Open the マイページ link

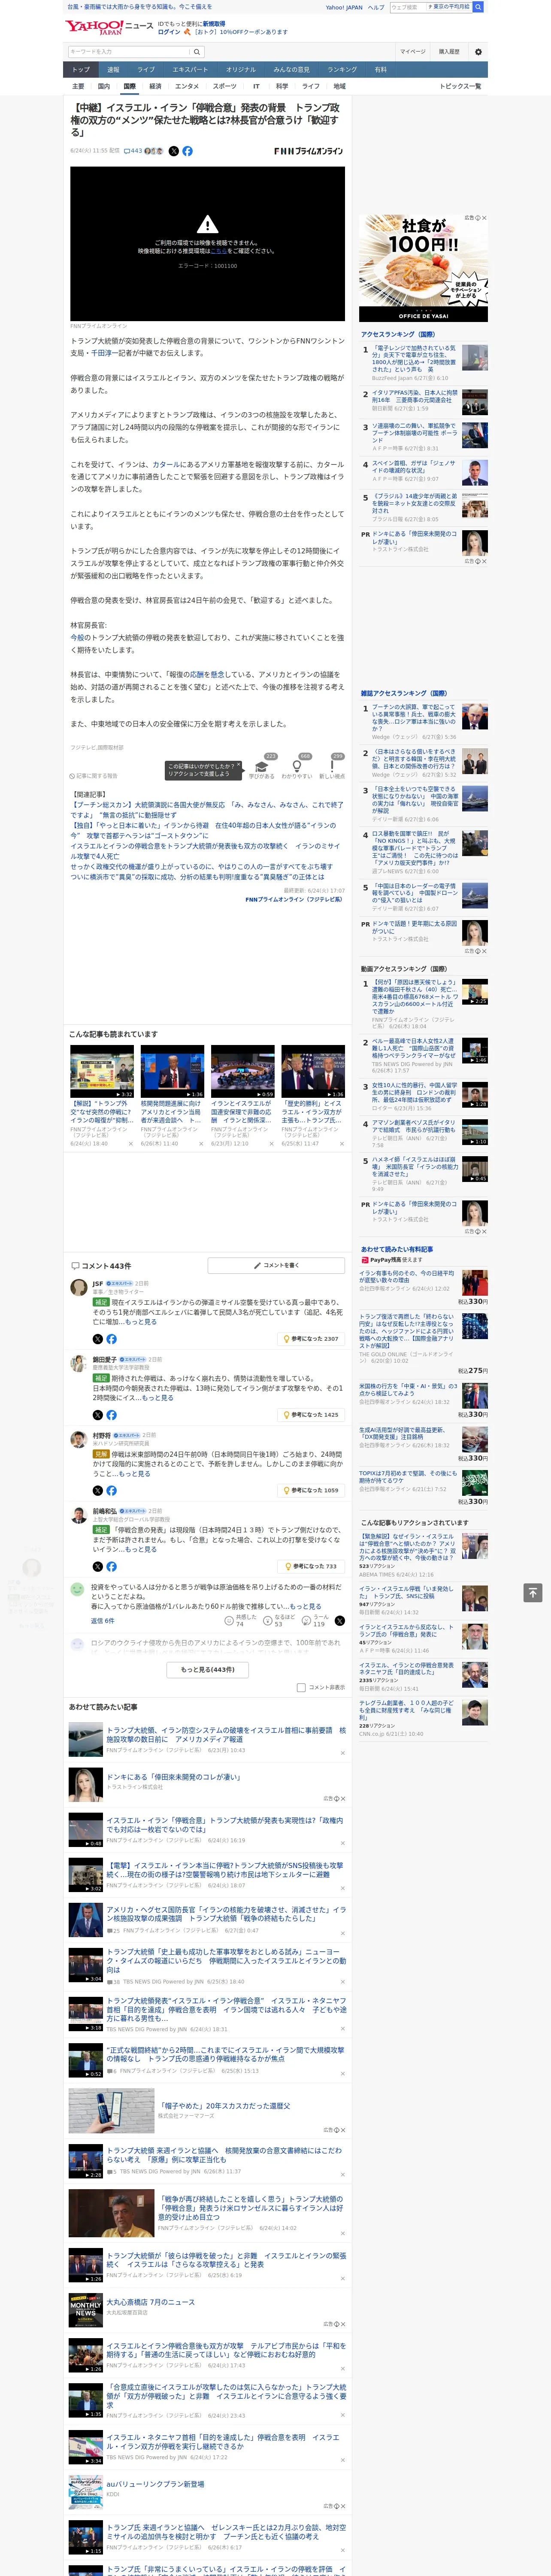(412, 52)
